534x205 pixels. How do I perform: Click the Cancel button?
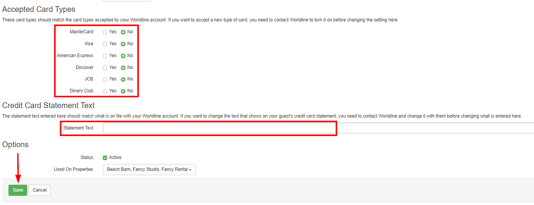click(x=40, y=190)
